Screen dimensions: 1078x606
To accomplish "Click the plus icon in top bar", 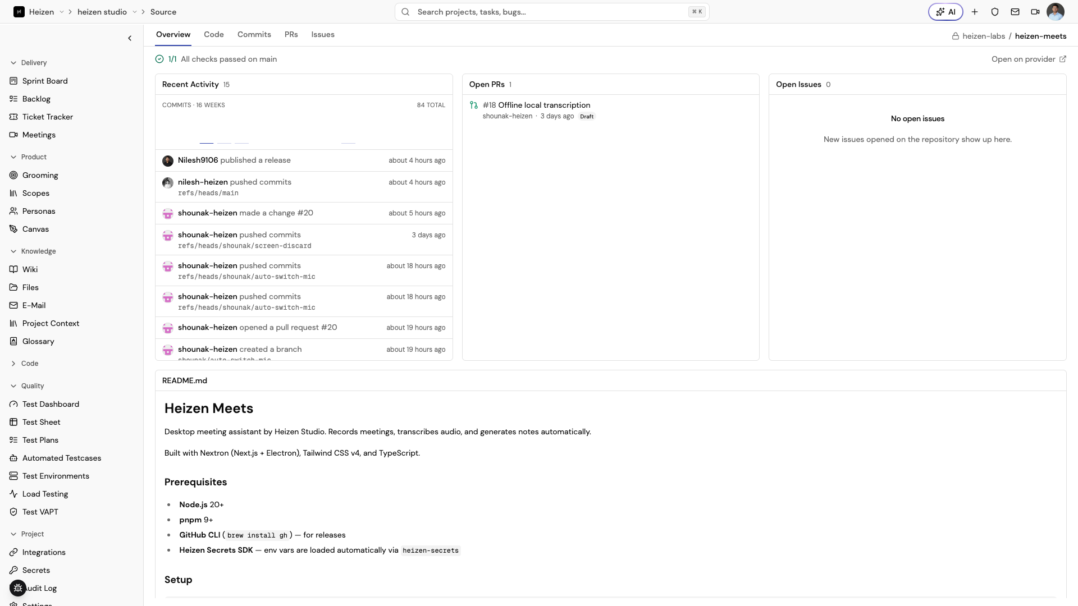I will click(x=975, y=12).
